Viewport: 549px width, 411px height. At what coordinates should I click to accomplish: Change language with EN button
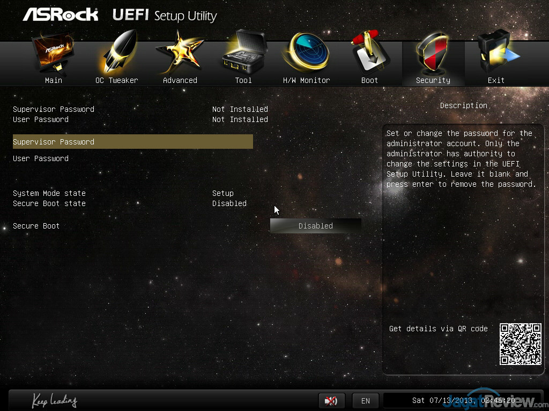click(365, 400)
